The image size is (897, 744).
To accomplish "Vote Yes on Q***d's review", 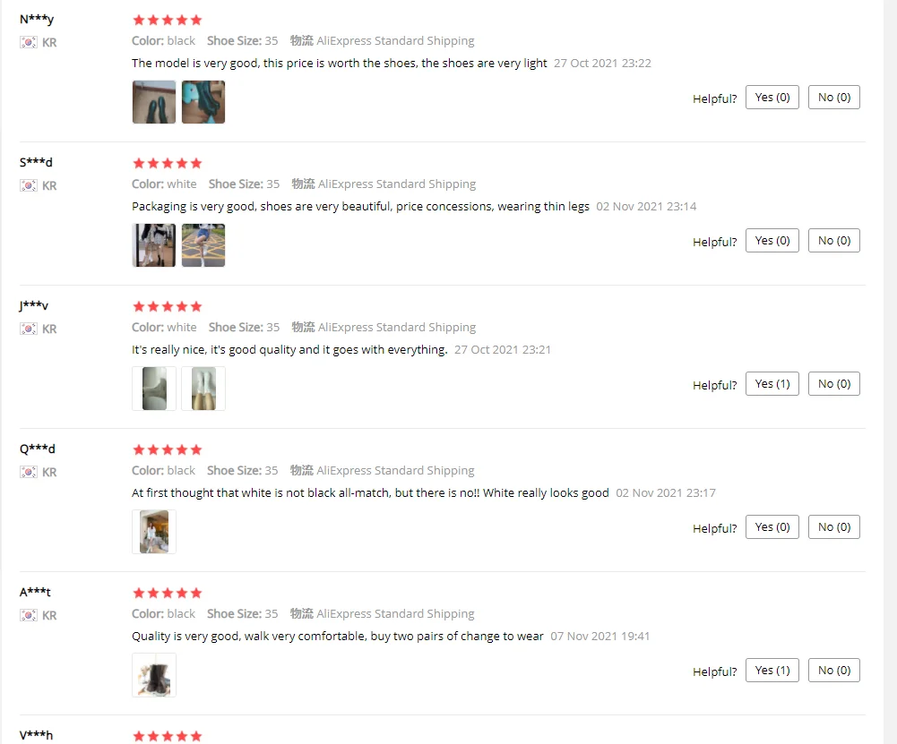I will tap(772, 527).
